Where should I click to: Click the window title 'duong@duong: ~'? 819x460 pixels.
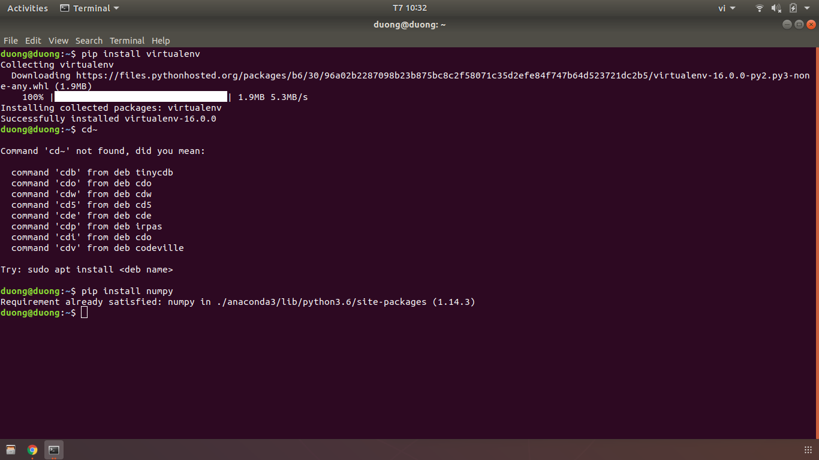(x=409, y=25)
